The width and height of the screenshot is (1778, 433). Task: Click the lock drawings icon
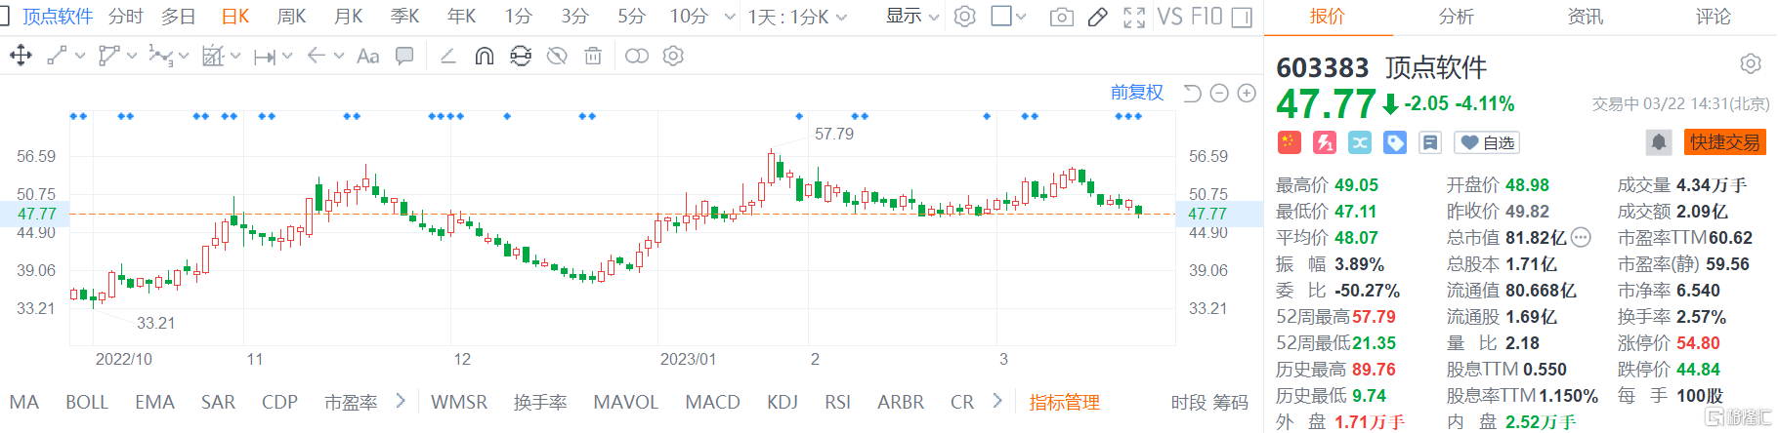coord(521,57)
